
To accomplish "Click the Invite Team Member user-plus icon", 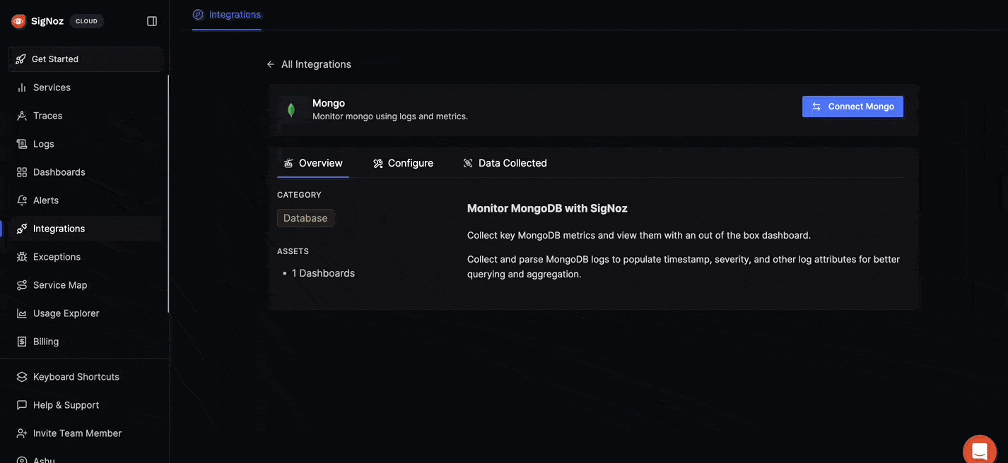I will point(22,433).
